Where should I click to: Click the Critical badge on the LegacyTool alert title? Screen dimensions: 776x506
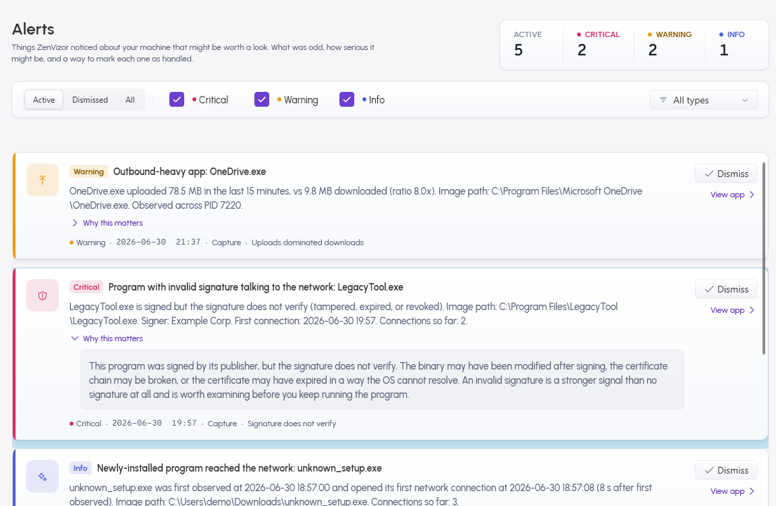pos(86,287)
